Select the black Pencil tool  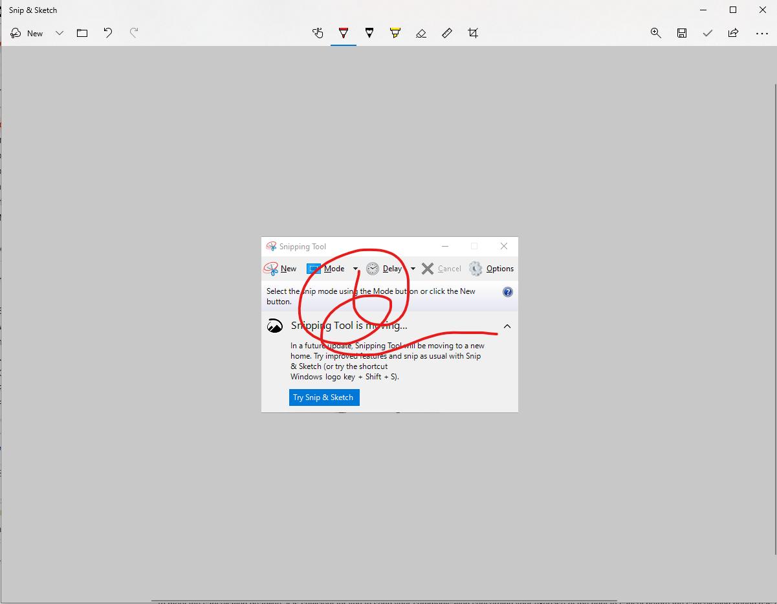(369, 33)
